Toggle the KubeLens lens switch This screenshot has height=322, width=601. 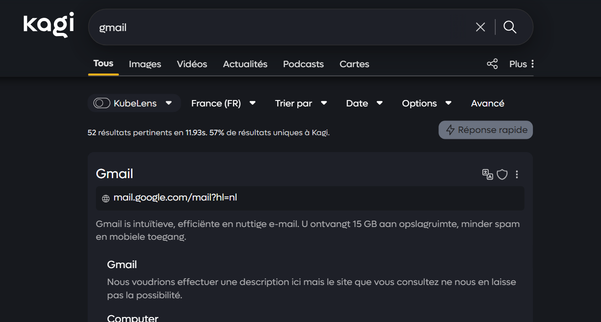click(101, 103)
